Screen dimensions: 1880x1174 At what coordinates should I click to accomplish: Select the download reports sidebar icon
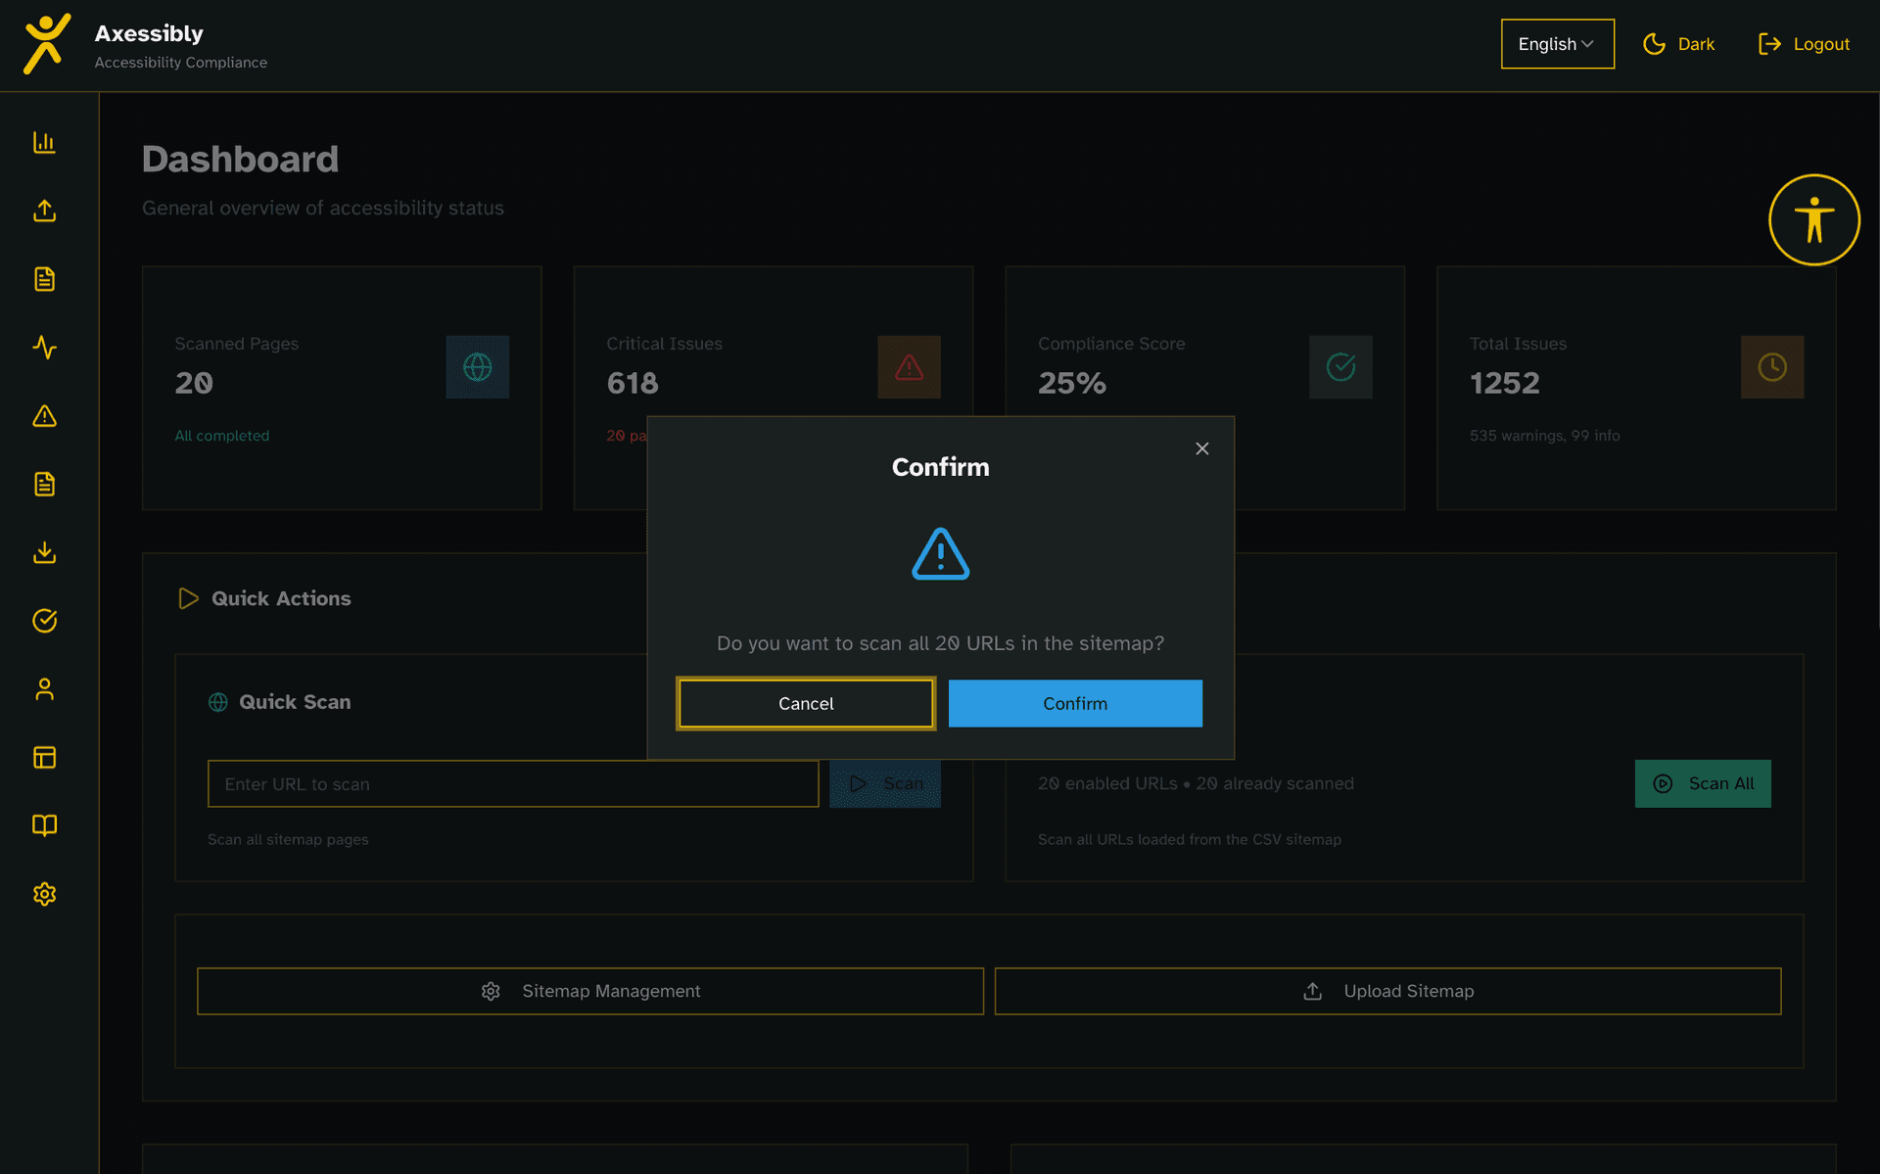point(44,552)
